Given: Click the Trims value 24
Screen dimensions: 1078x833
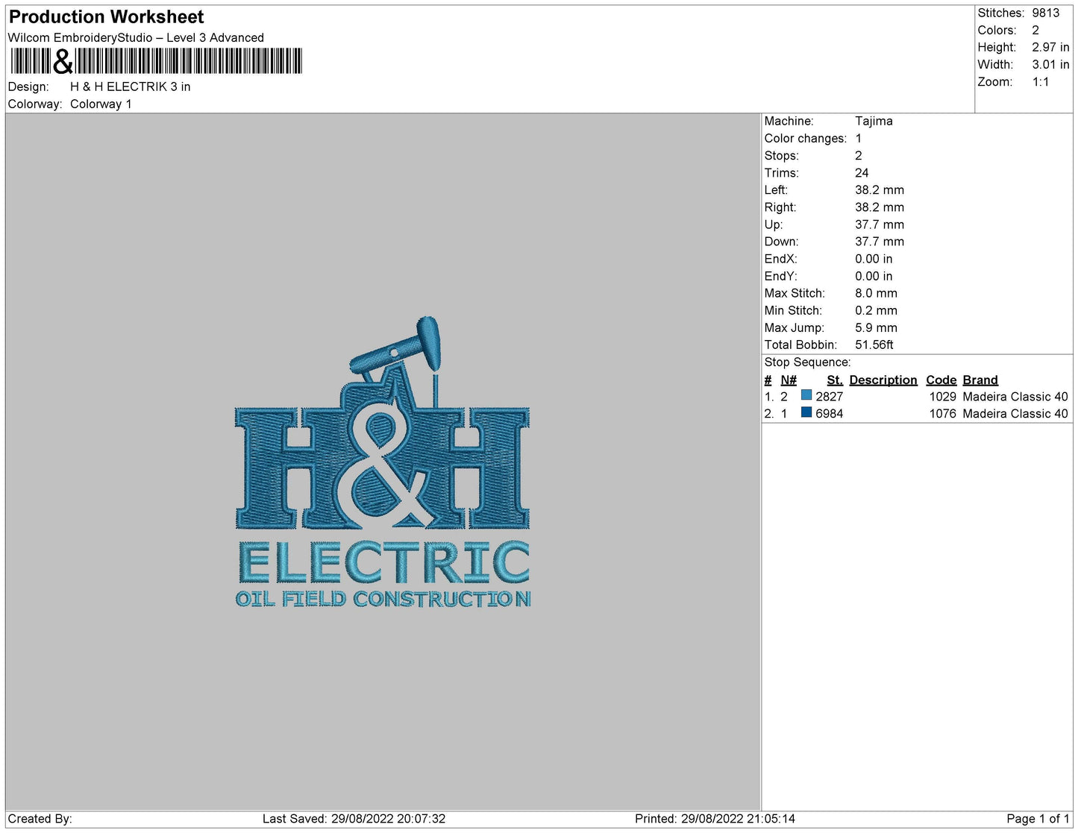Looking at the screenshot, I should pos(862,172).
